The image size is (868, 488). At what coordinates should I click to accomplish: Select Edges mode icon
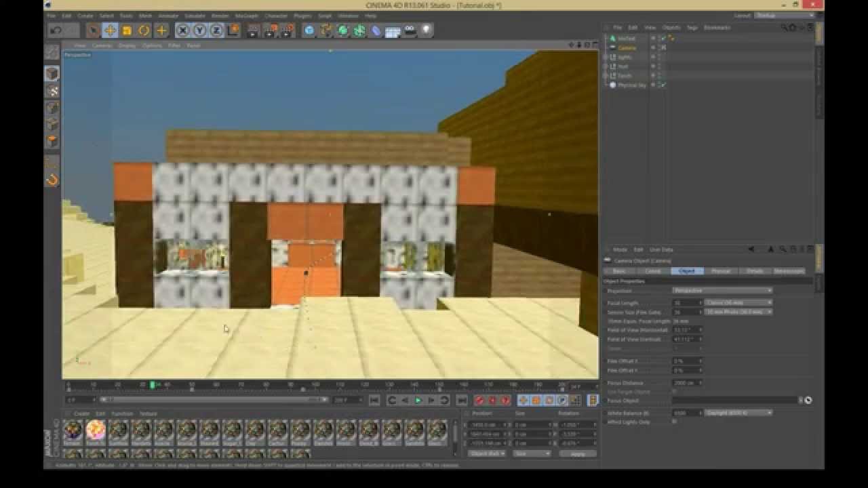52,125
